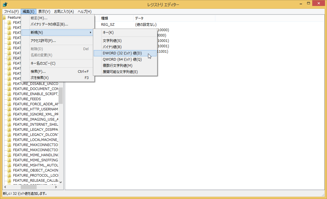Select 文字列値(S) in the new submenu
The image size is (327, 199).
(x=112, y=41)
